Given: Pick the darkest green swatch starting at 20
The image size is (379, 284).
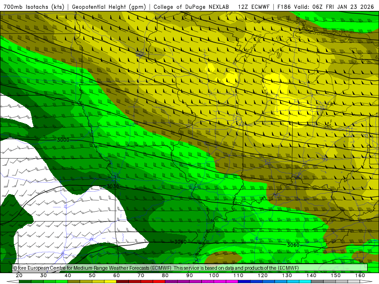Looking at the screenshot, I should (25, 282).
